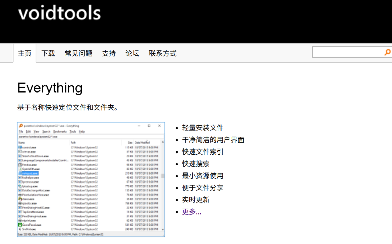
Task: Click the 便于文件分享 list item
Action: coord(203,188)
